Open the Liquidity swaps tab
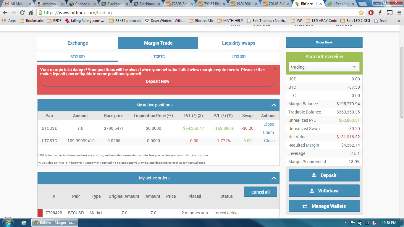The width and height of the screenshot is (404, 227). pyautogui.click(x=239, y=43)
